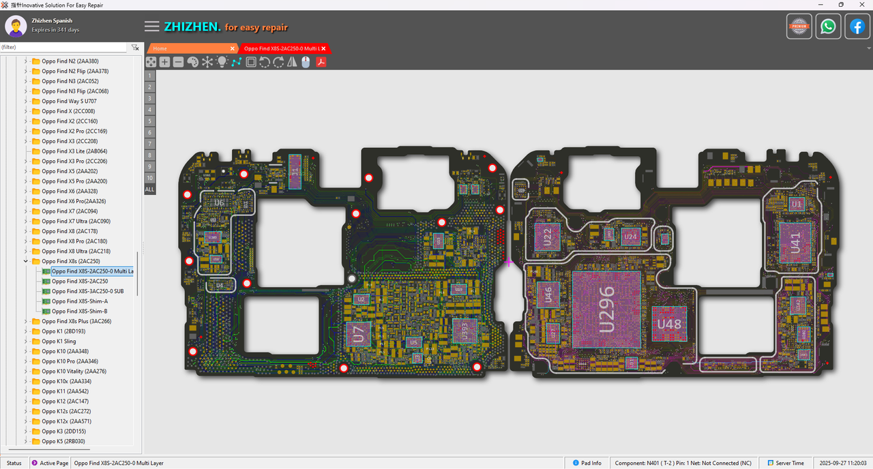Image resolution: width=873 pixels, height=469 pixels.
Task: Expand Oppo Find X8s Plus (3AC266) node
Action: coord(26,321)
